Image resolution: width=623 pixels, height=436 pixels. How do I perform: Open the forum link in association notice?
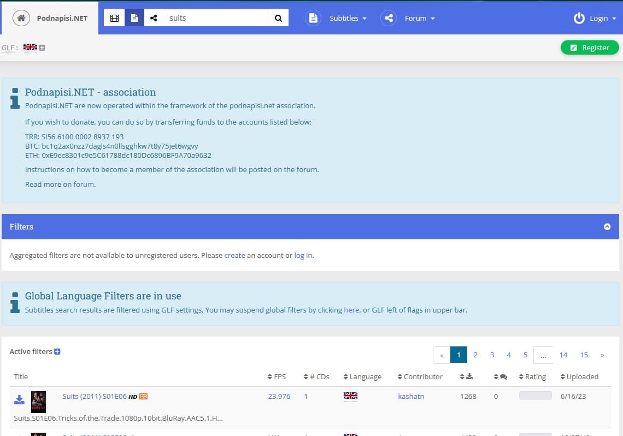coord(84,184)
